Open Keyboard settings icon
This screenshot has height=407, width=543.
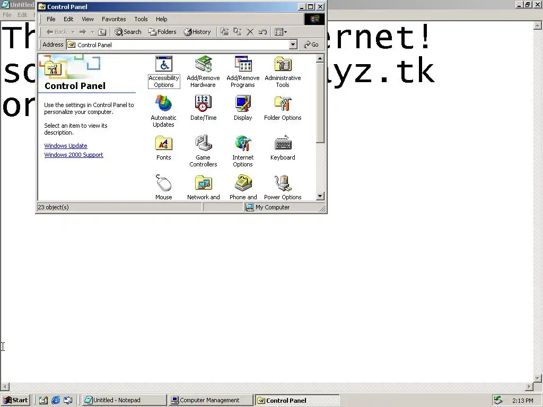point(283,148)
